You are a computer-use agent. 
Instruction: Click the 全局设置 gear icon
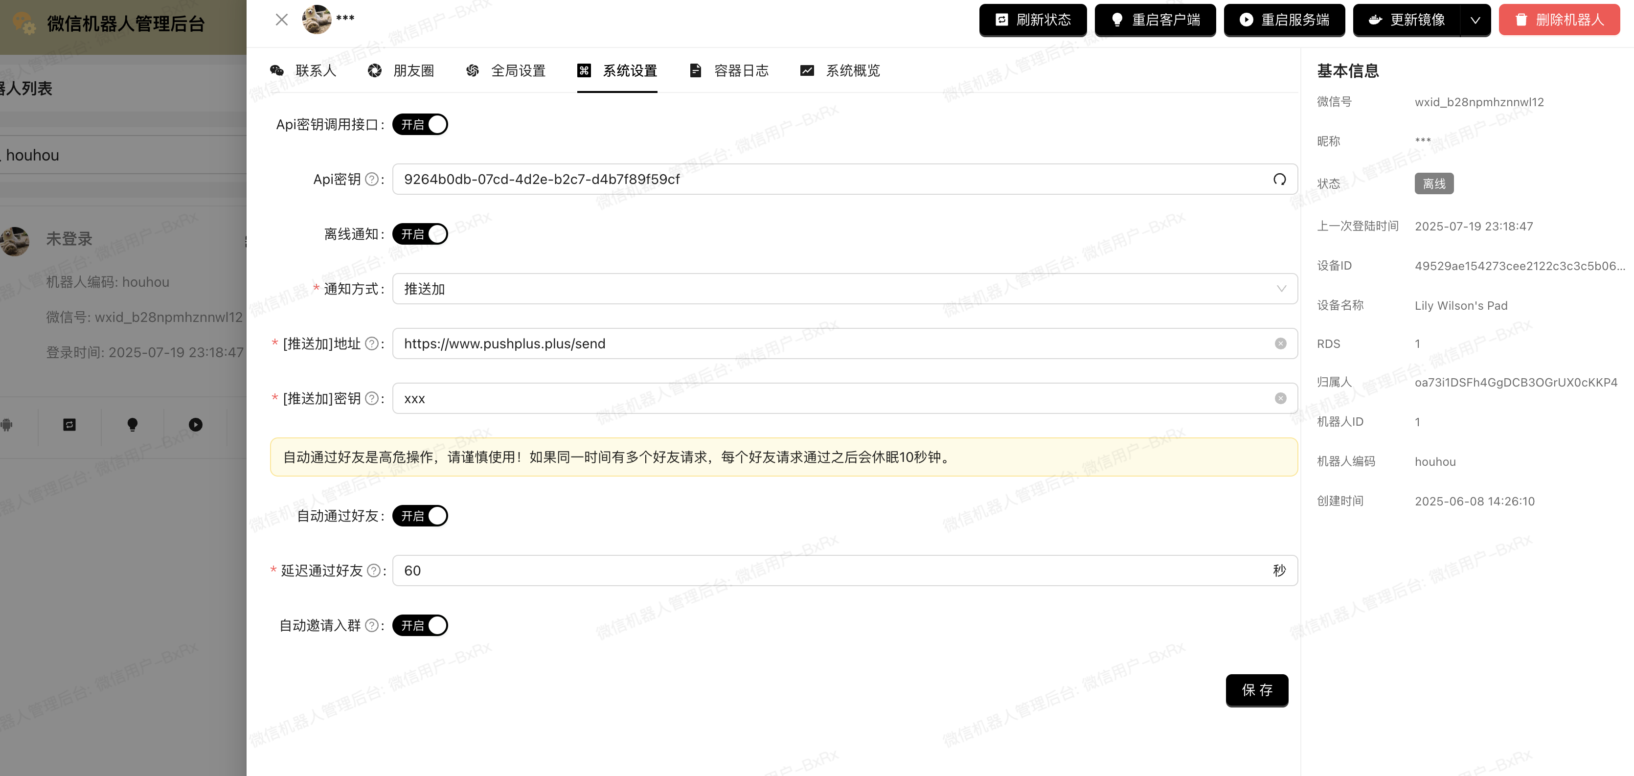tap(472, 70)
